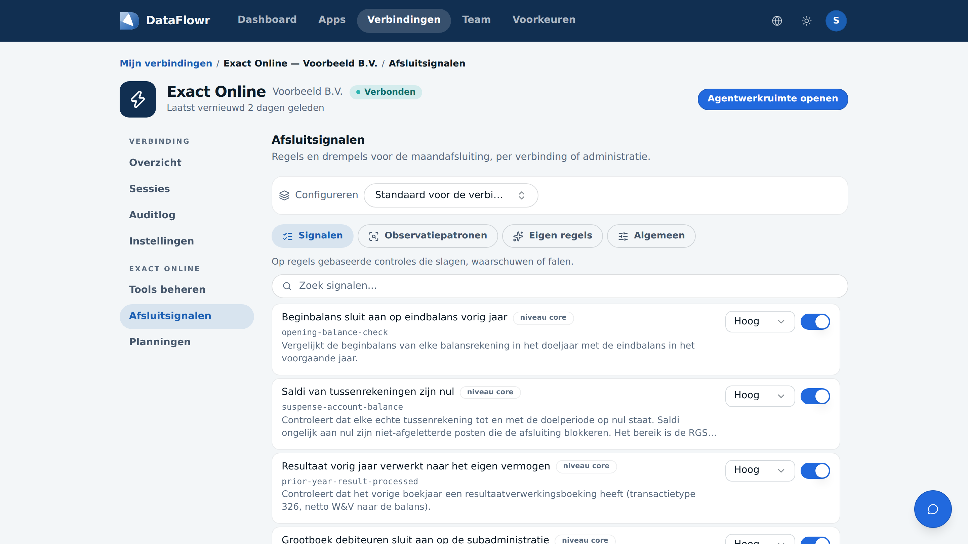Click the Exact Online lightning bolt icon
The width and height of the screenshot is (968, 544).
[x=137, y=99]
